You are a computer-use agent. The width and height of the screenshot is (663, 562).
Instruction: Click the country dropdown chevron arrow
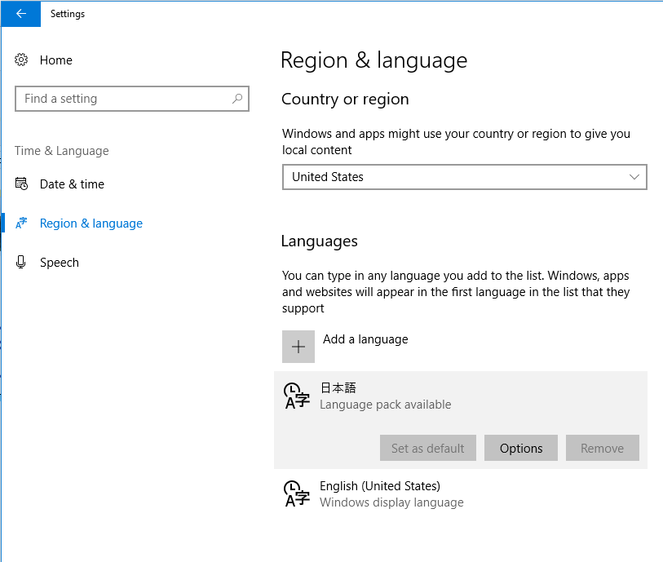coord(634,177)
